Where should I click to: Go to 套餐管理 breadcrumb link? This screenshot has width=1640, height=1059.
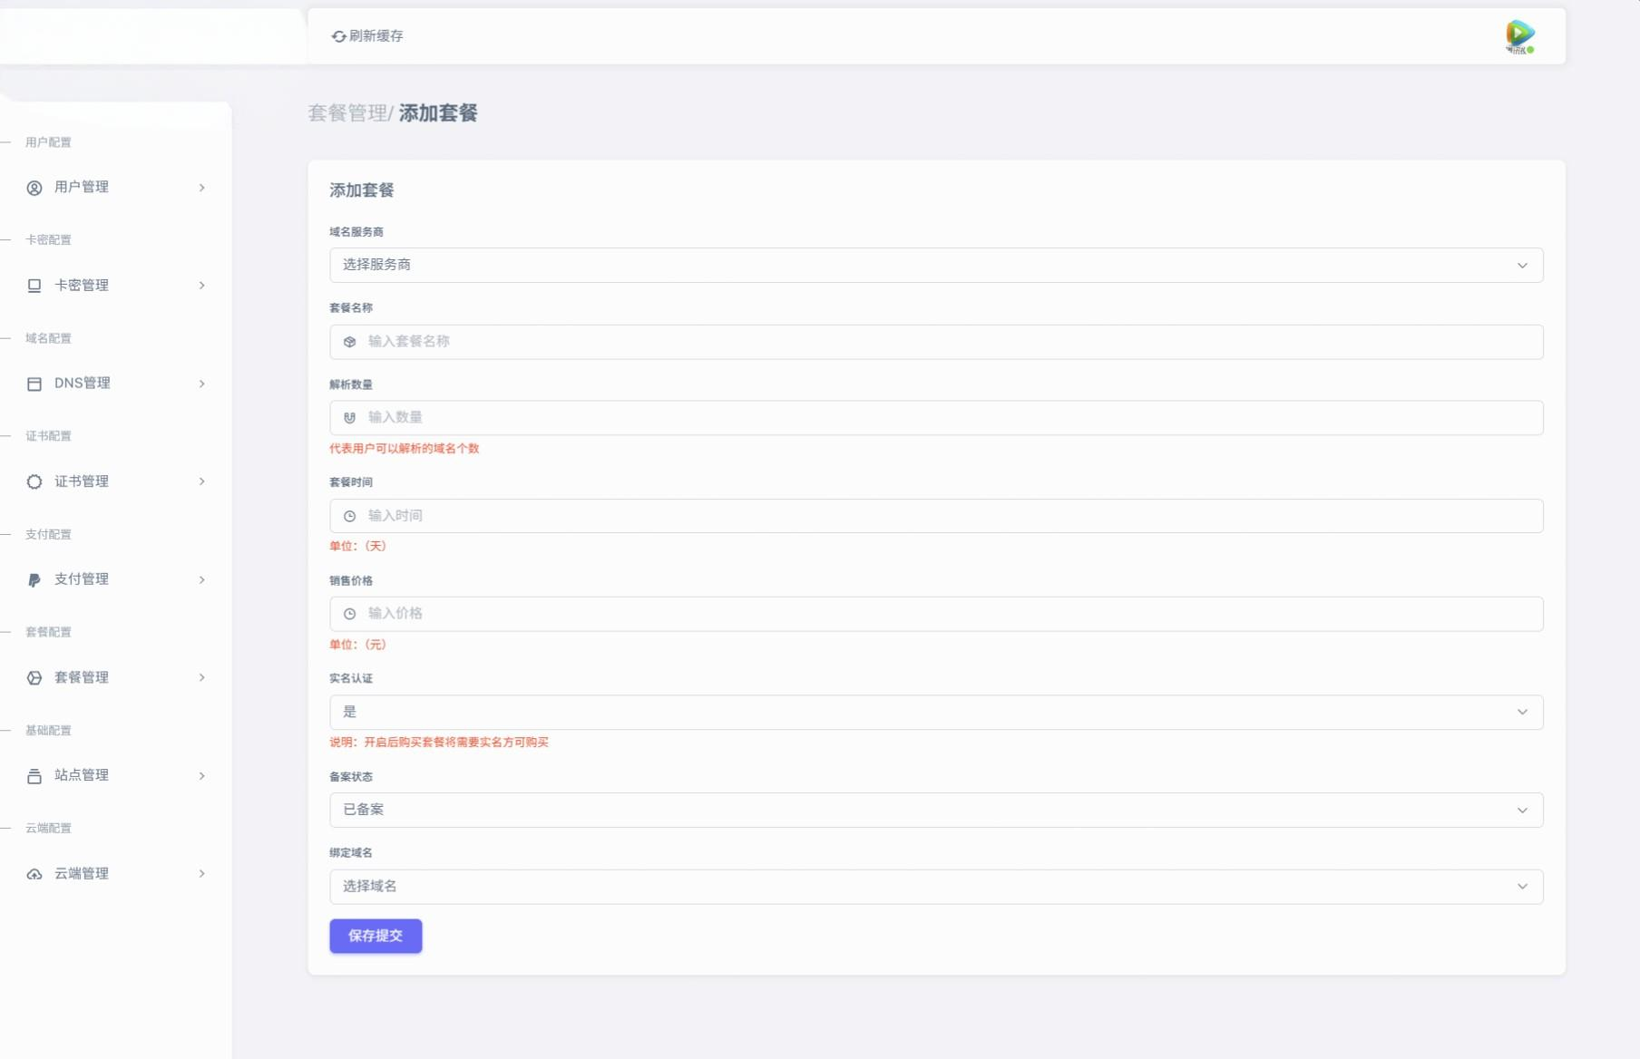pyautogui.click(x=347, y=113)
